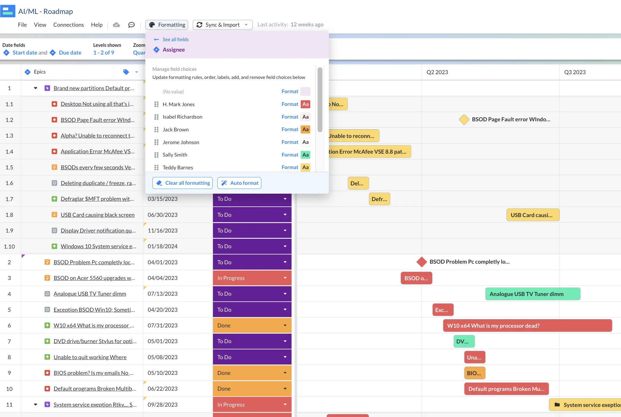
Task: Open the Help menu
Action: (97, 25)
